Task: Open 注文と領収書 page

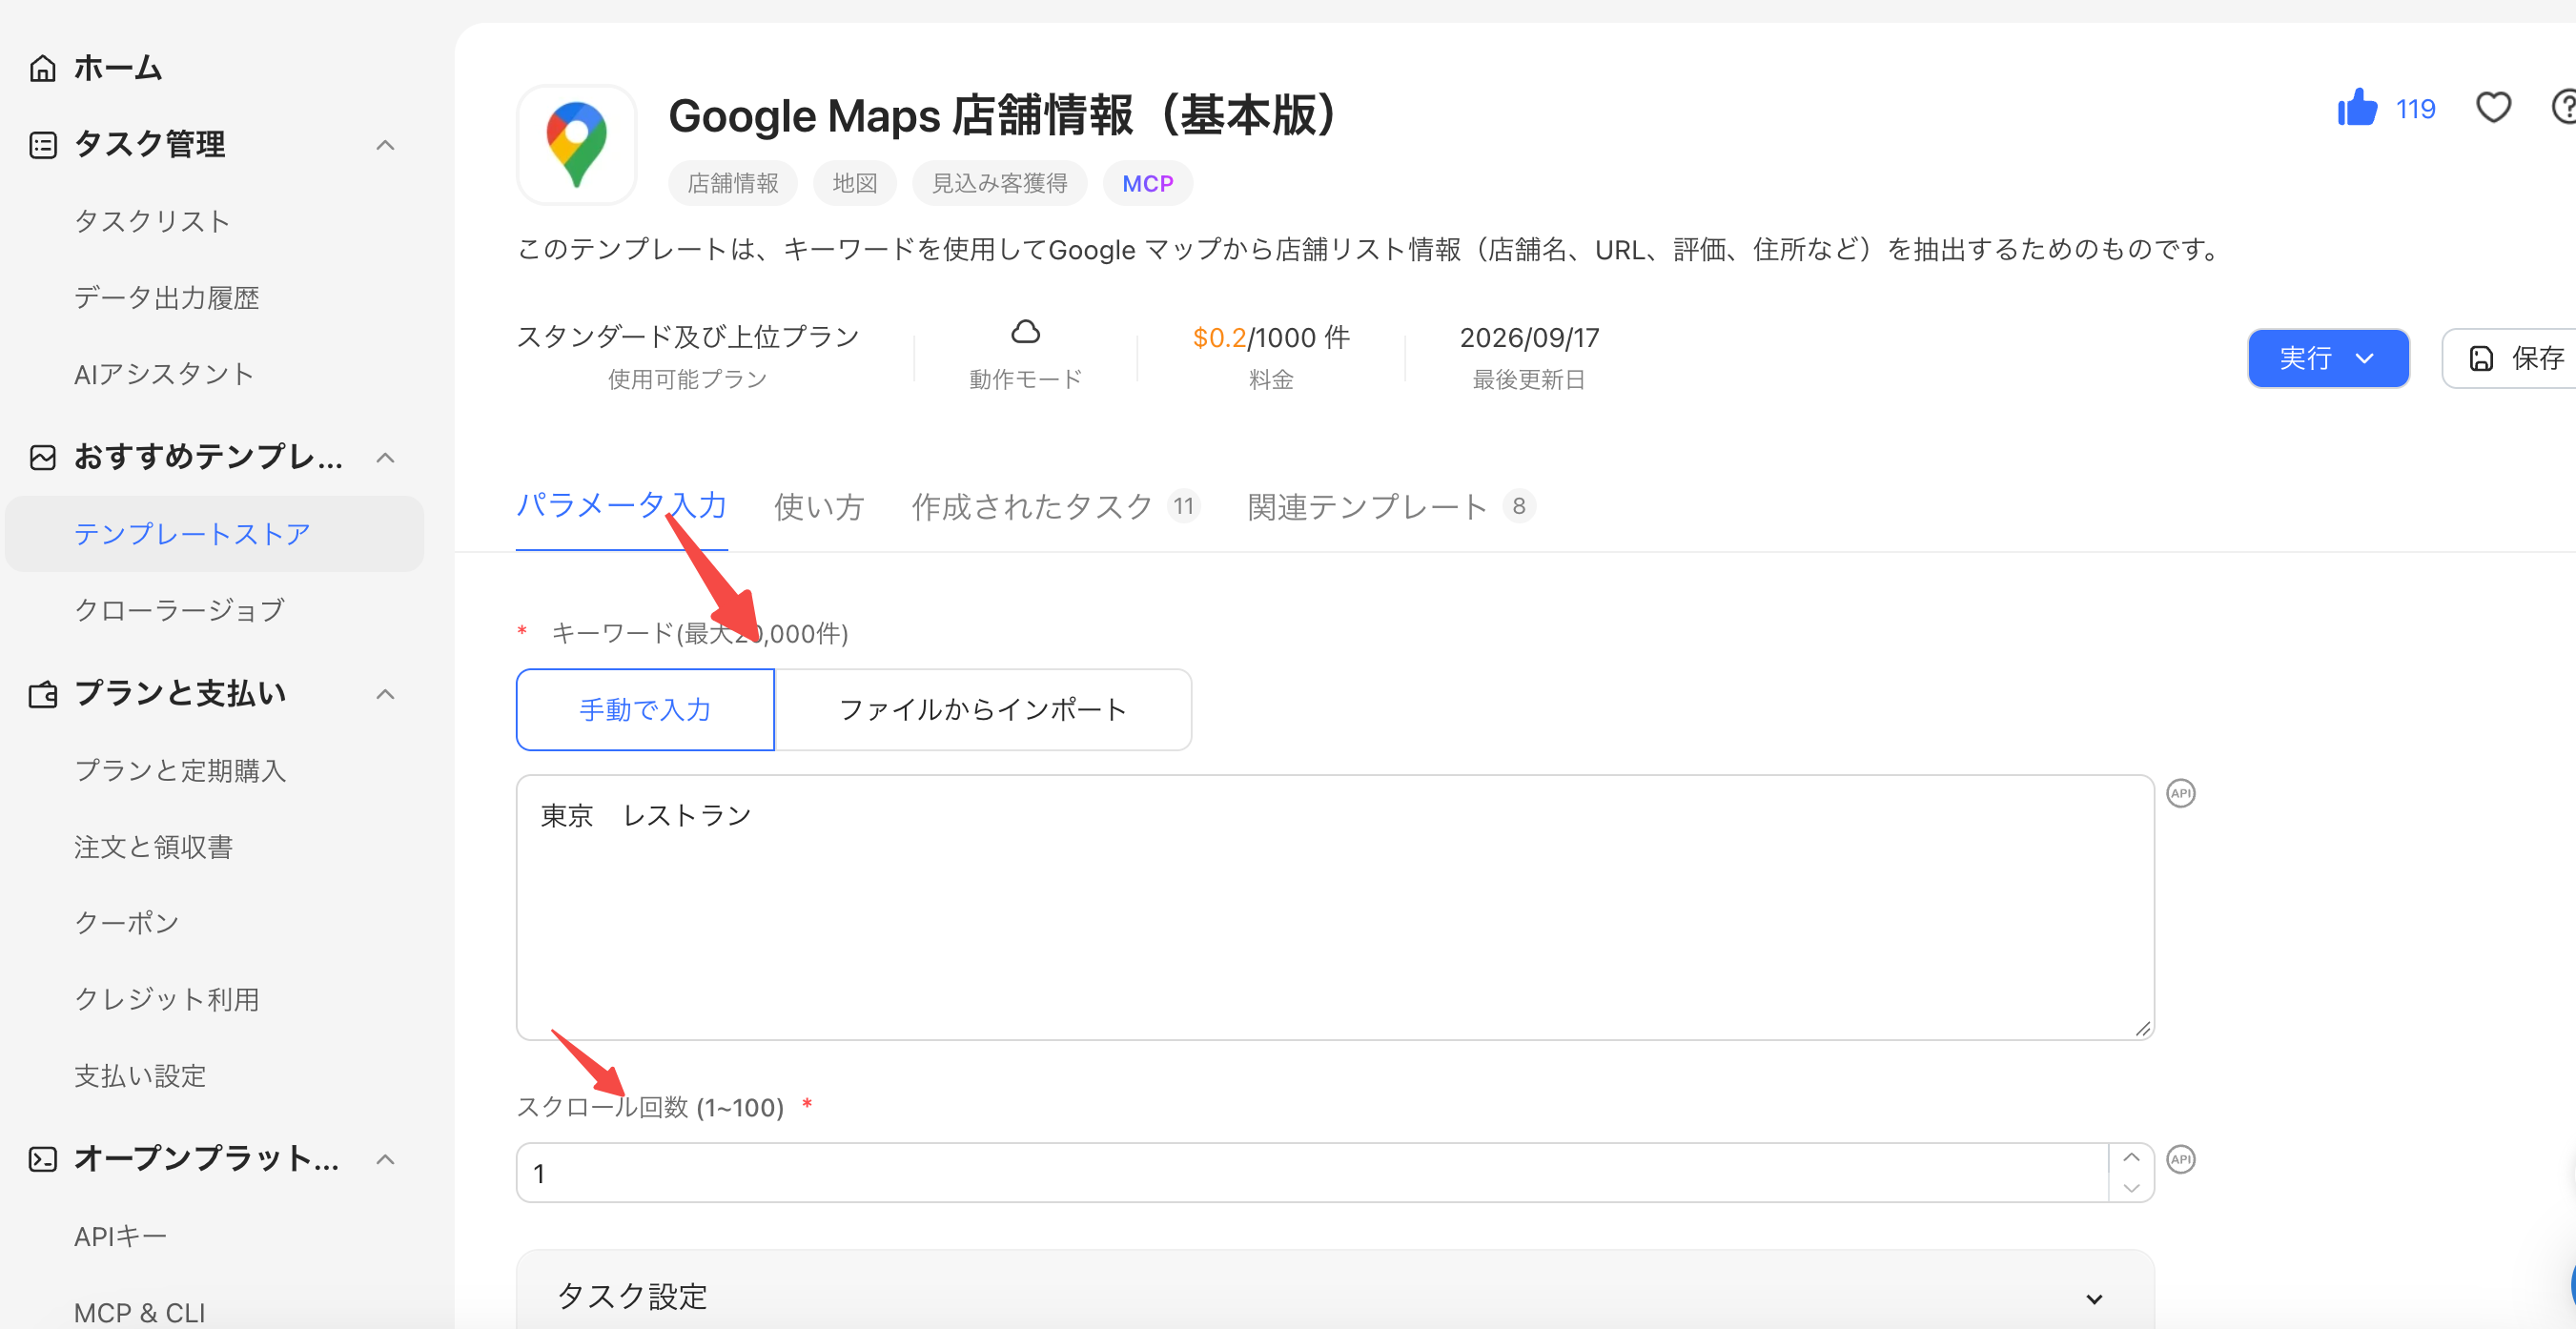Action: click(x=153, y=847)
